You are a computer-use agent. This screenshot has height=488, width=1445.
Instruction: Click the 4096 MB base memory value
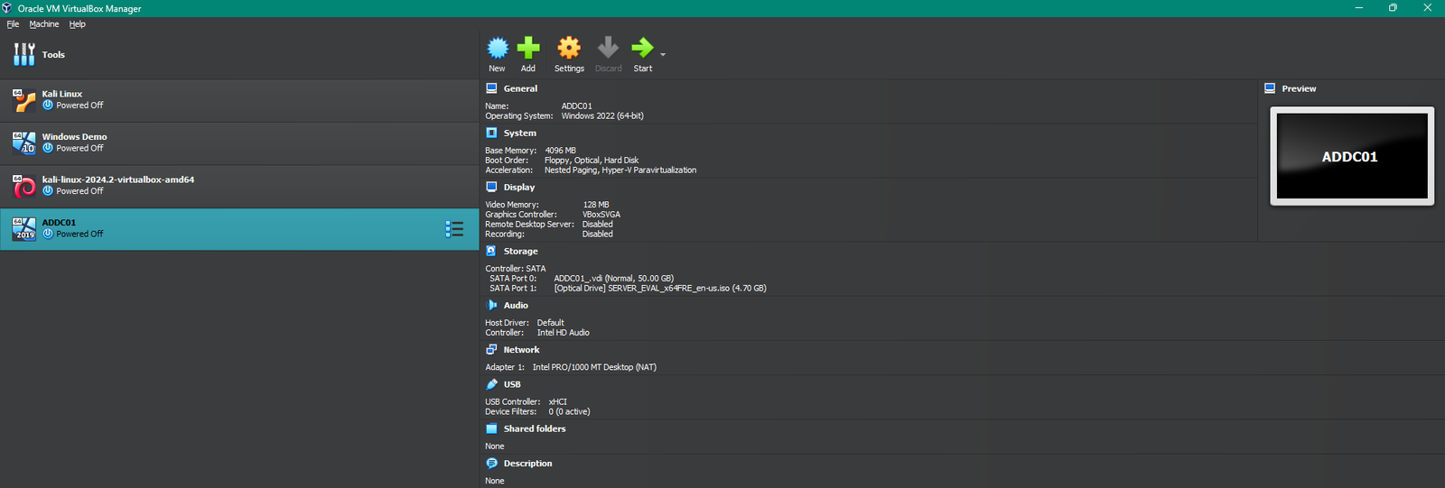click(x=560, y=151)
